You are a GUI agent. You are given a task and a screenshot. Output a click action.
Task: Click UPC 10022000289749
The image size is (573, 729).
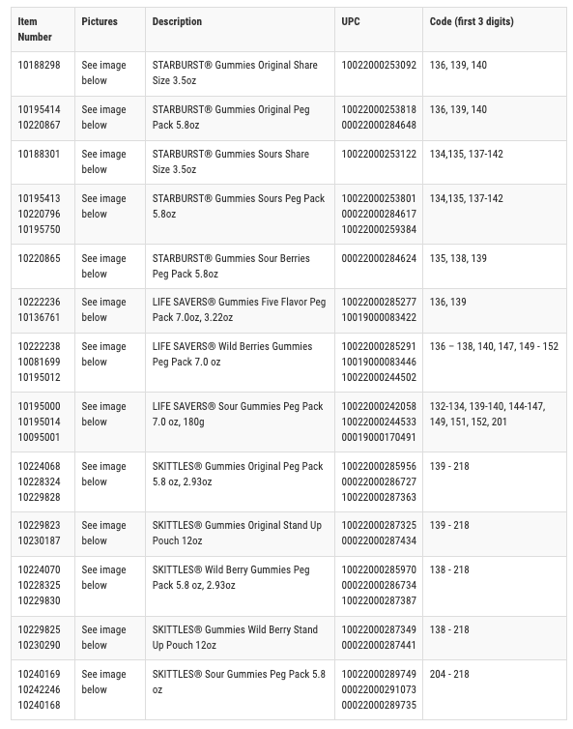[x=379, y=674]
